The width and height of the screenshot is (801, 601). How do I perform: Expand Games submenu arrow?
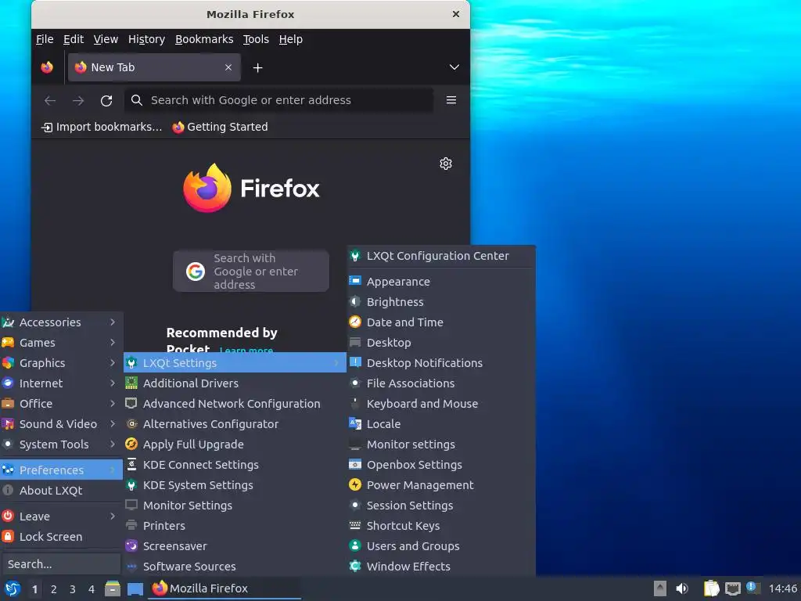click(113, 343)
